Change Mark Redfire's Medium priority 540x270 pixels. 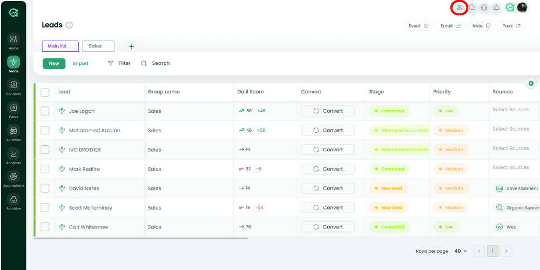point(451,169)
